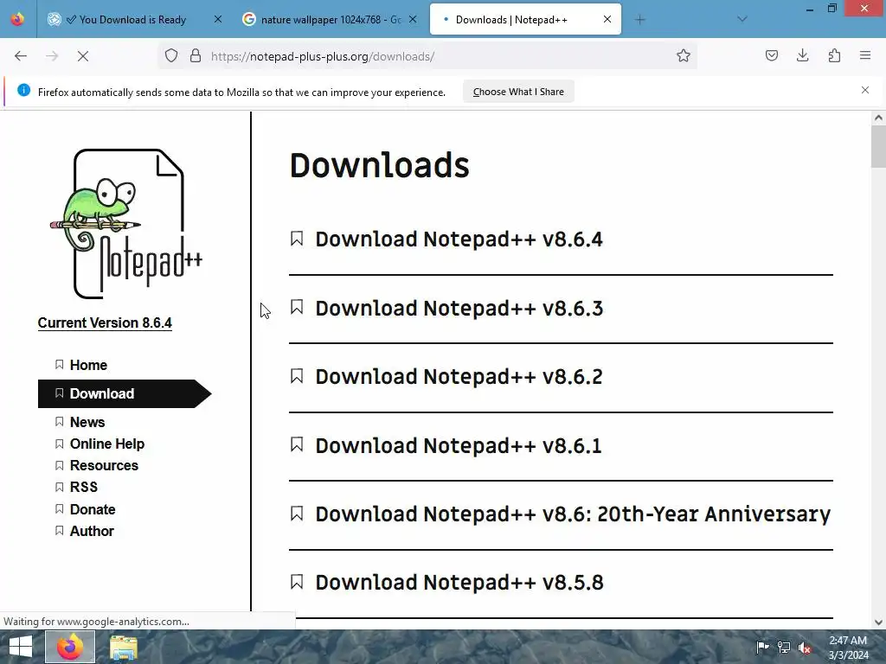Open the Action Center flag tray icon
Image resolution: width=886 pixels, height=664 pixels.
pyautogui.click(x=762, y=647)
